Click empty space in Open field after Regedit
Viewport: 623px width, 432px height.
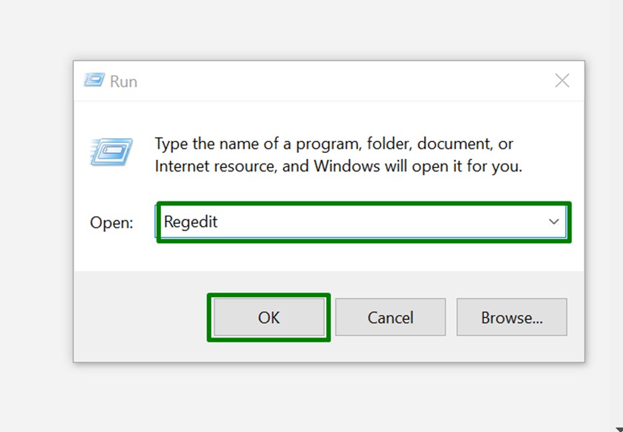[x=373, y=222]
